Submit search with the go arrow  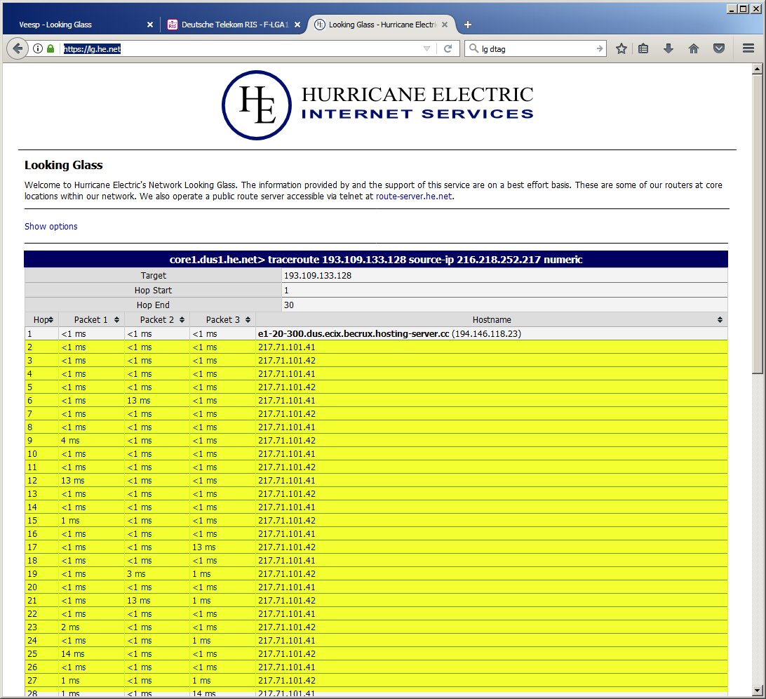tap(600, 48)
